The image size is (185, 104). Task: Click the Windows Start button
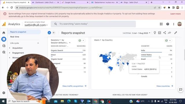3,101
